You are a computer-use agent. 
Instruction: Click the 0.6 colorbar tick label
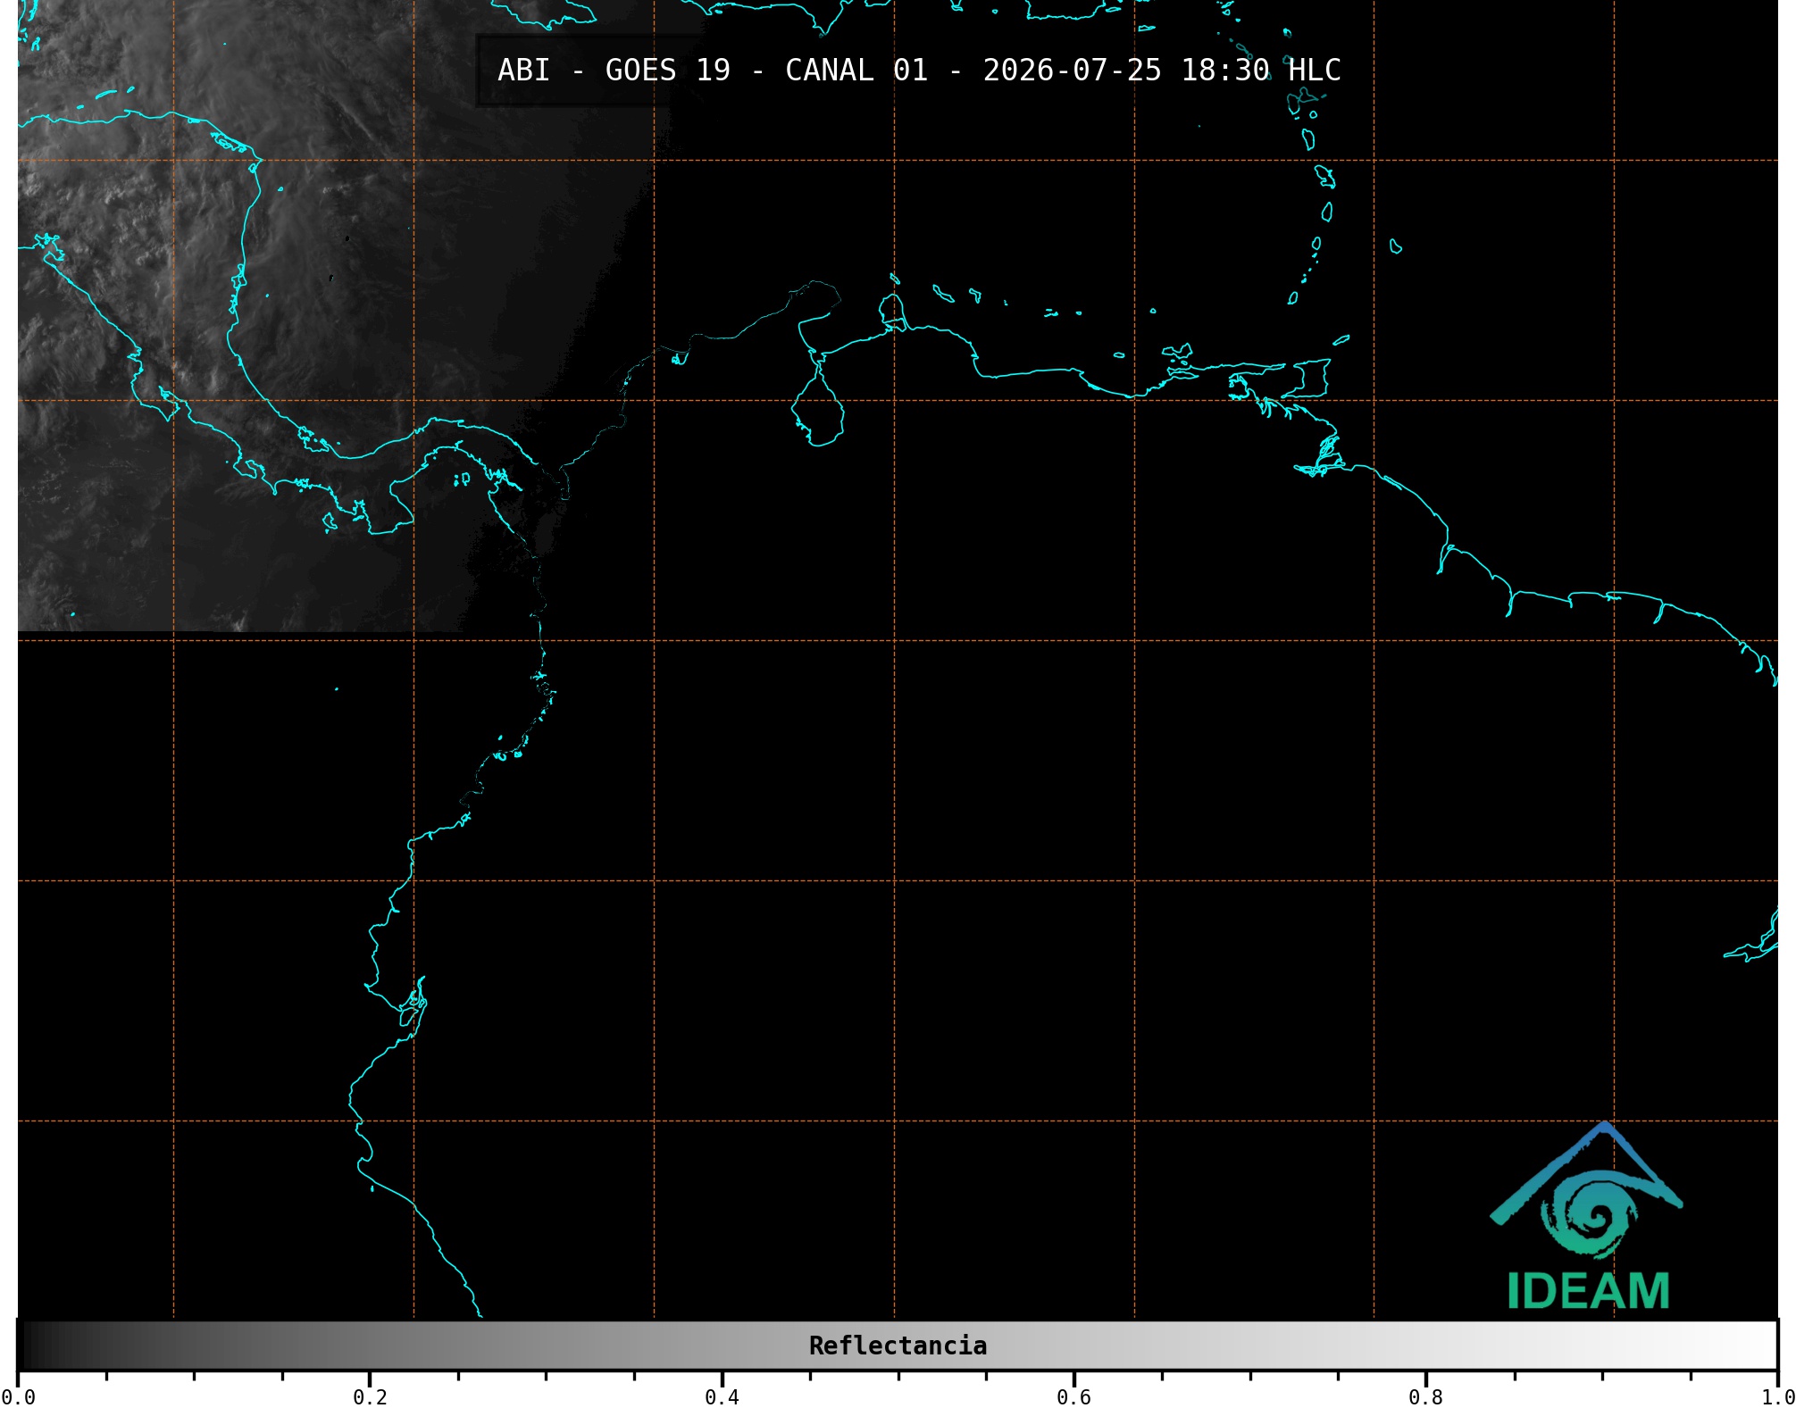click(1073, 1397)
